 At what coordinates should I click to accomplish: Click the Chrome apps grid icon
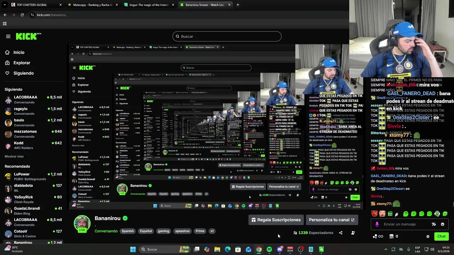pos(5,23)
